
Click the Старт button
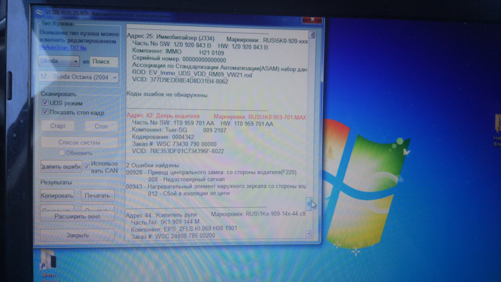58,126
